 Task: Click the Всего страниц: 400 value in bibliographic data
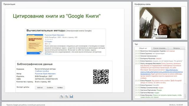pyautogui.click(x=43, y=82)
